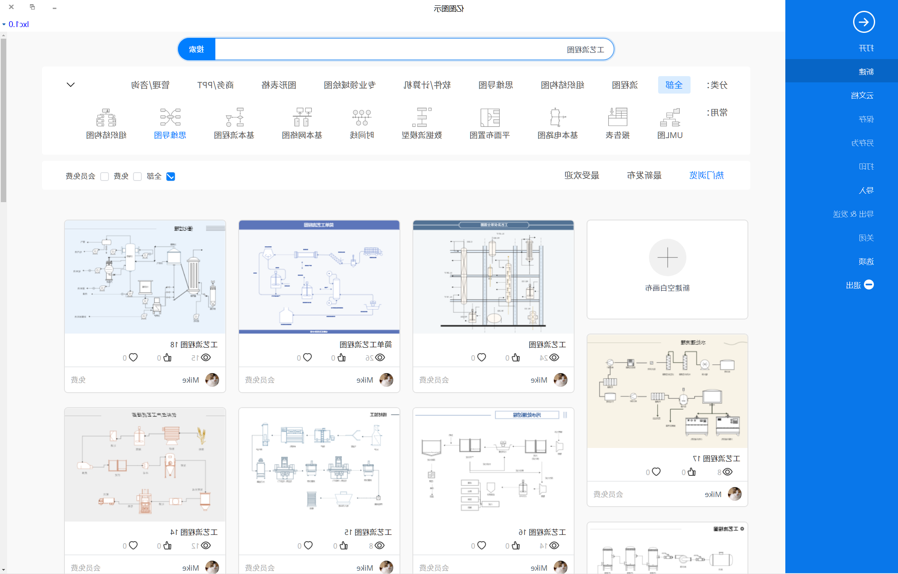Select the 商务/PPT category filter
Viewport: 898px width, 574px height.
[x=215, y=85]
